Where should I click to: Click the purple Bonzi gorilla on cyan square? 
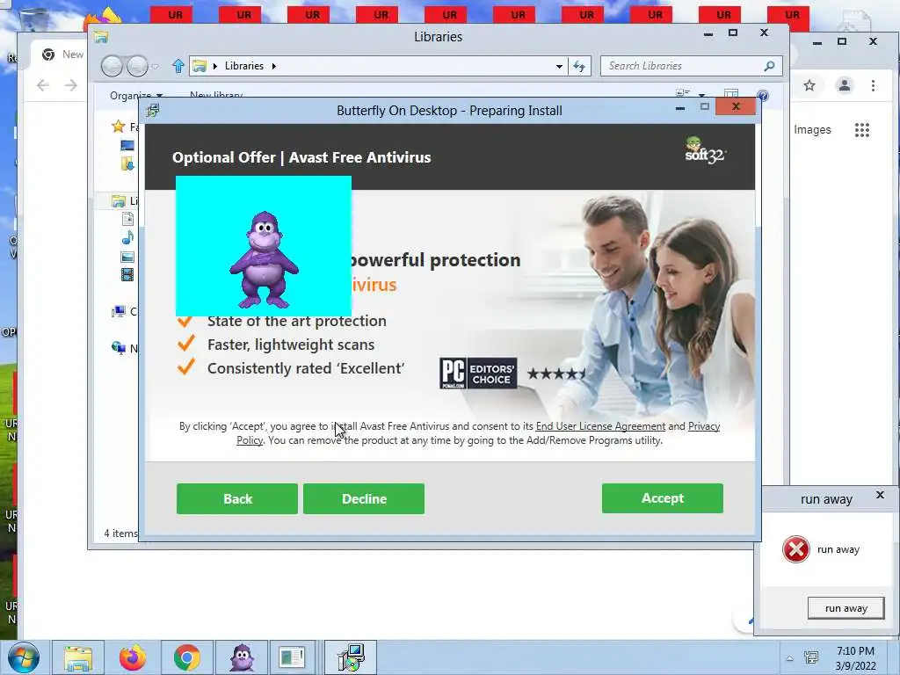[x=264, y=259]
